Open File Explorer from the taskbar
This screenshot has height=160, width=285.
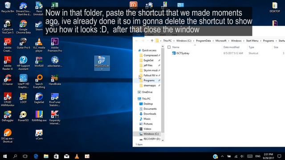click(46, 156)
